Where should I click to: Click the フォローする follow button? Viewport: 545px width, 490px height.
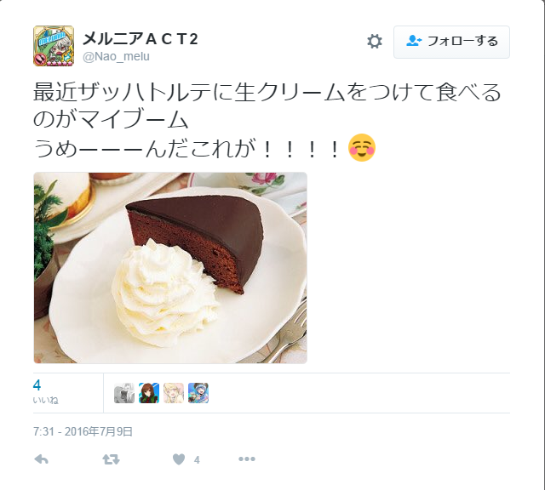tap(451, 42)
